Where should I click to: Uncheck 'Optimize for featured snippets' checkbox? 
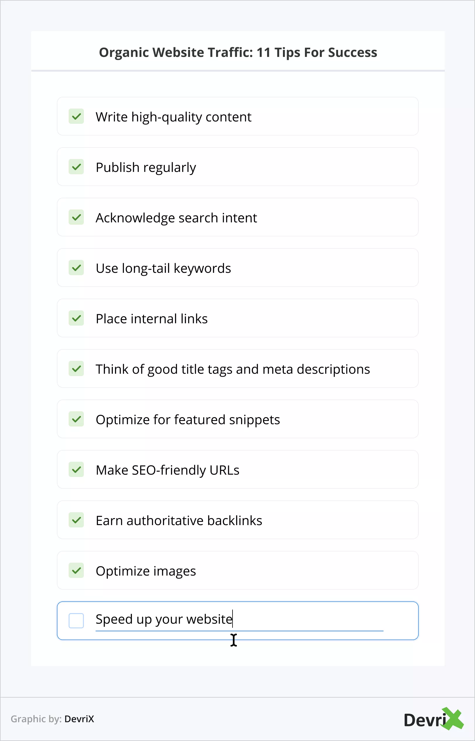coord(76,419)
